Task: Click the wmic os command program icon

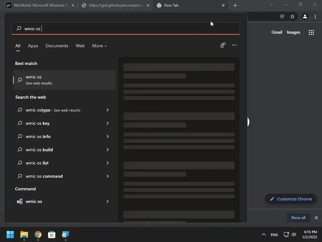Action: pyautogui.click(x=20, y=201)
